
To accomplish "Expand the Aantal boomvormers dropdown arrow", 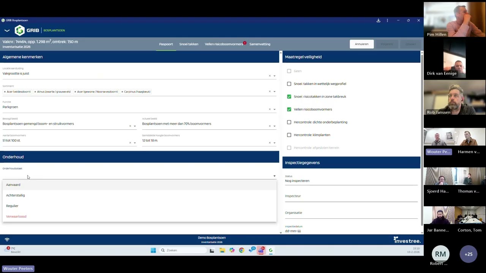I will pyautogui.click(x=135, y=143).
